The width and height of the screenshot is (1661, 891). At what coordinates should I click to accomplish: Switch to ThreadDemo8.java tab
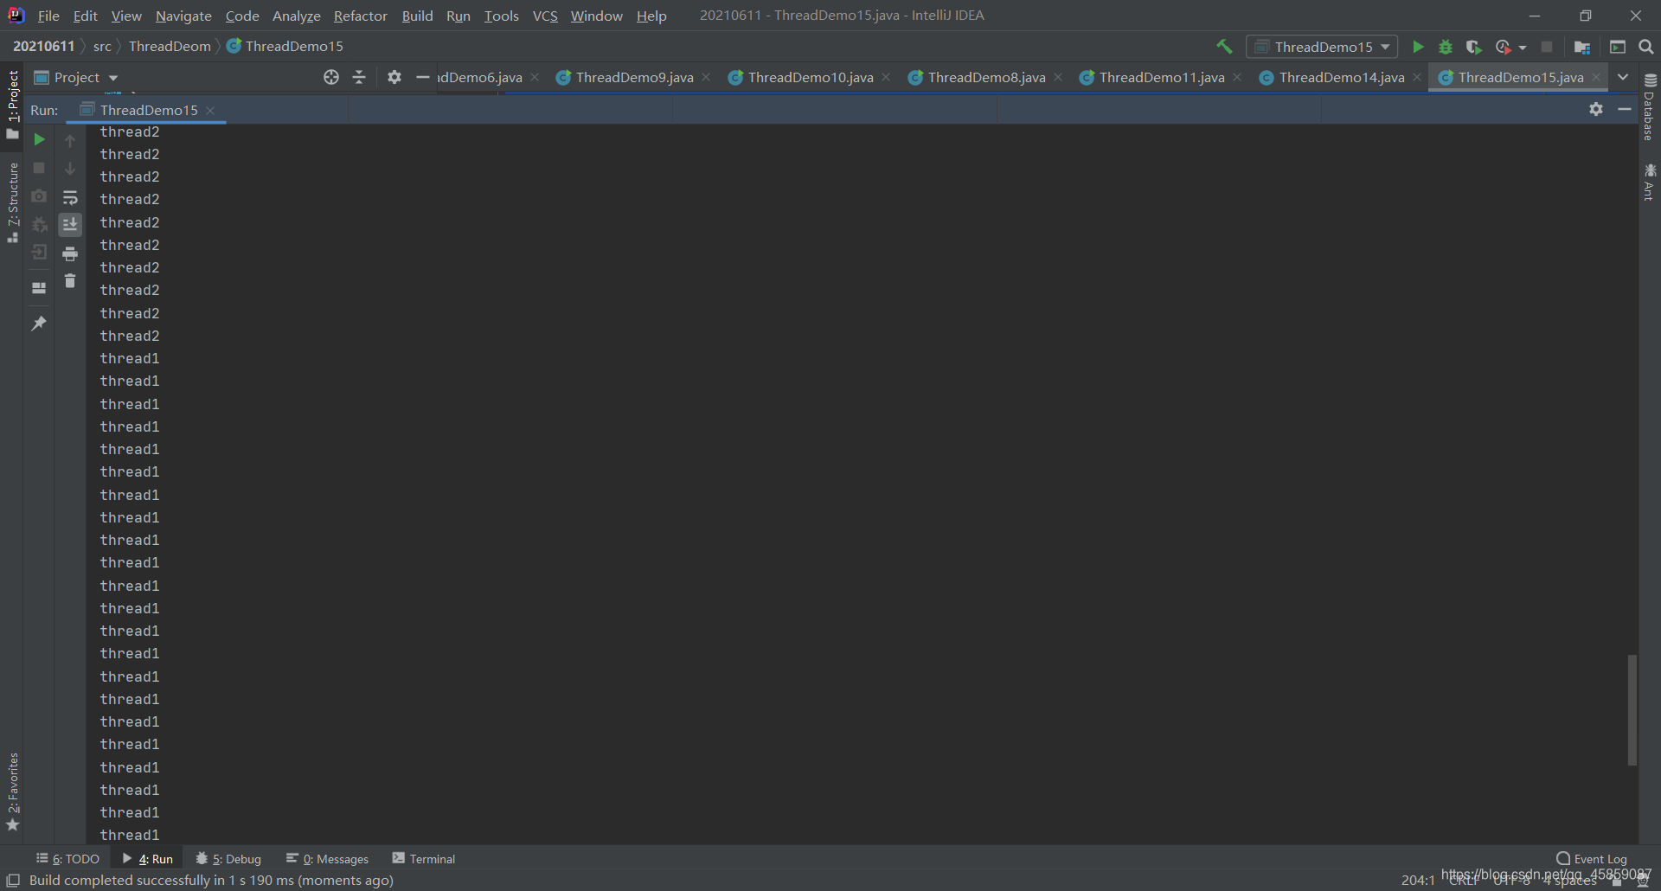pyautogui.click(x=986, y=77)
